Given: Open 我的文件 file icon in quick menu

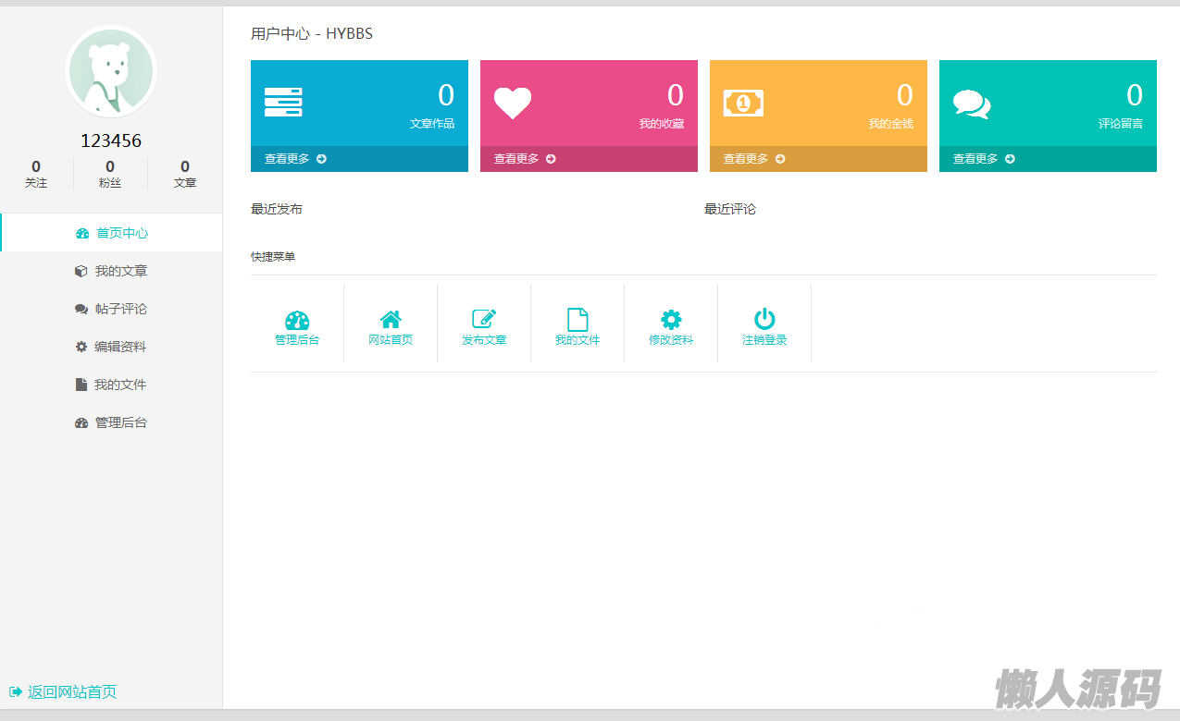Looking at the screenshot, I should pyautogui.click(x=578, y=320).
